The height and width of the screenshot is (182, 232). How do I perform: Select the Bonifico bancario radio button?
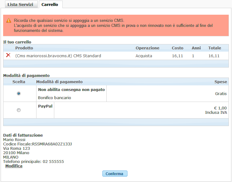pos(19,94)
